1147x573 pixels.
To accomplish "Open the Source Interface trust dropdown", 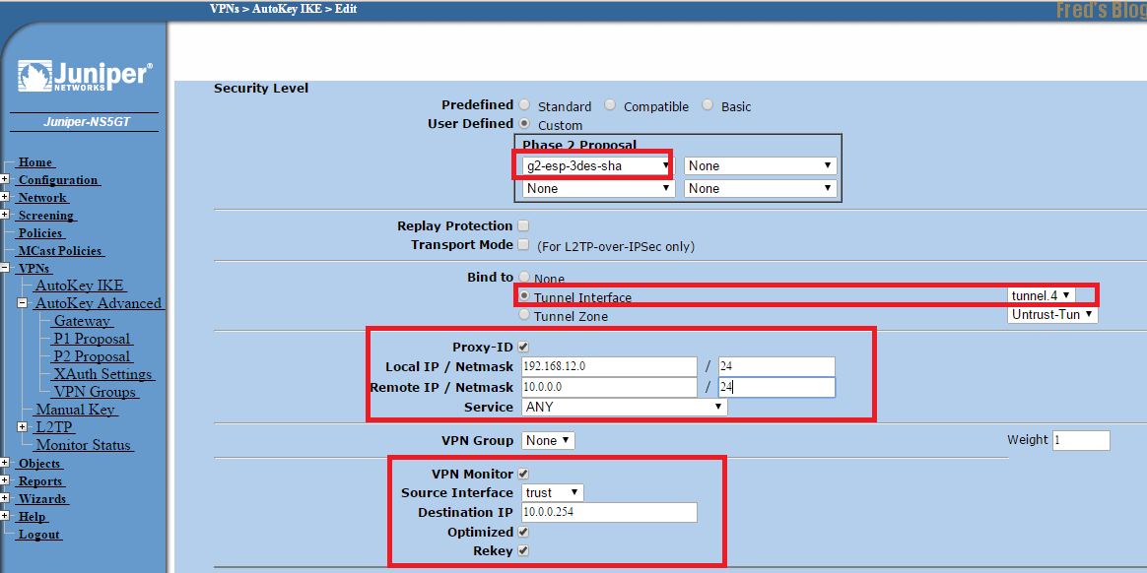I will click(553, 492).
